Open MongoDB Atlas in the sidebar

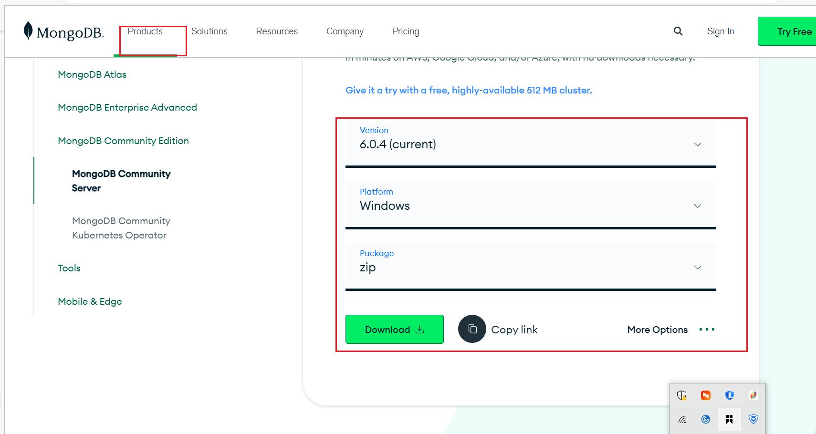[x=92, y=74]
